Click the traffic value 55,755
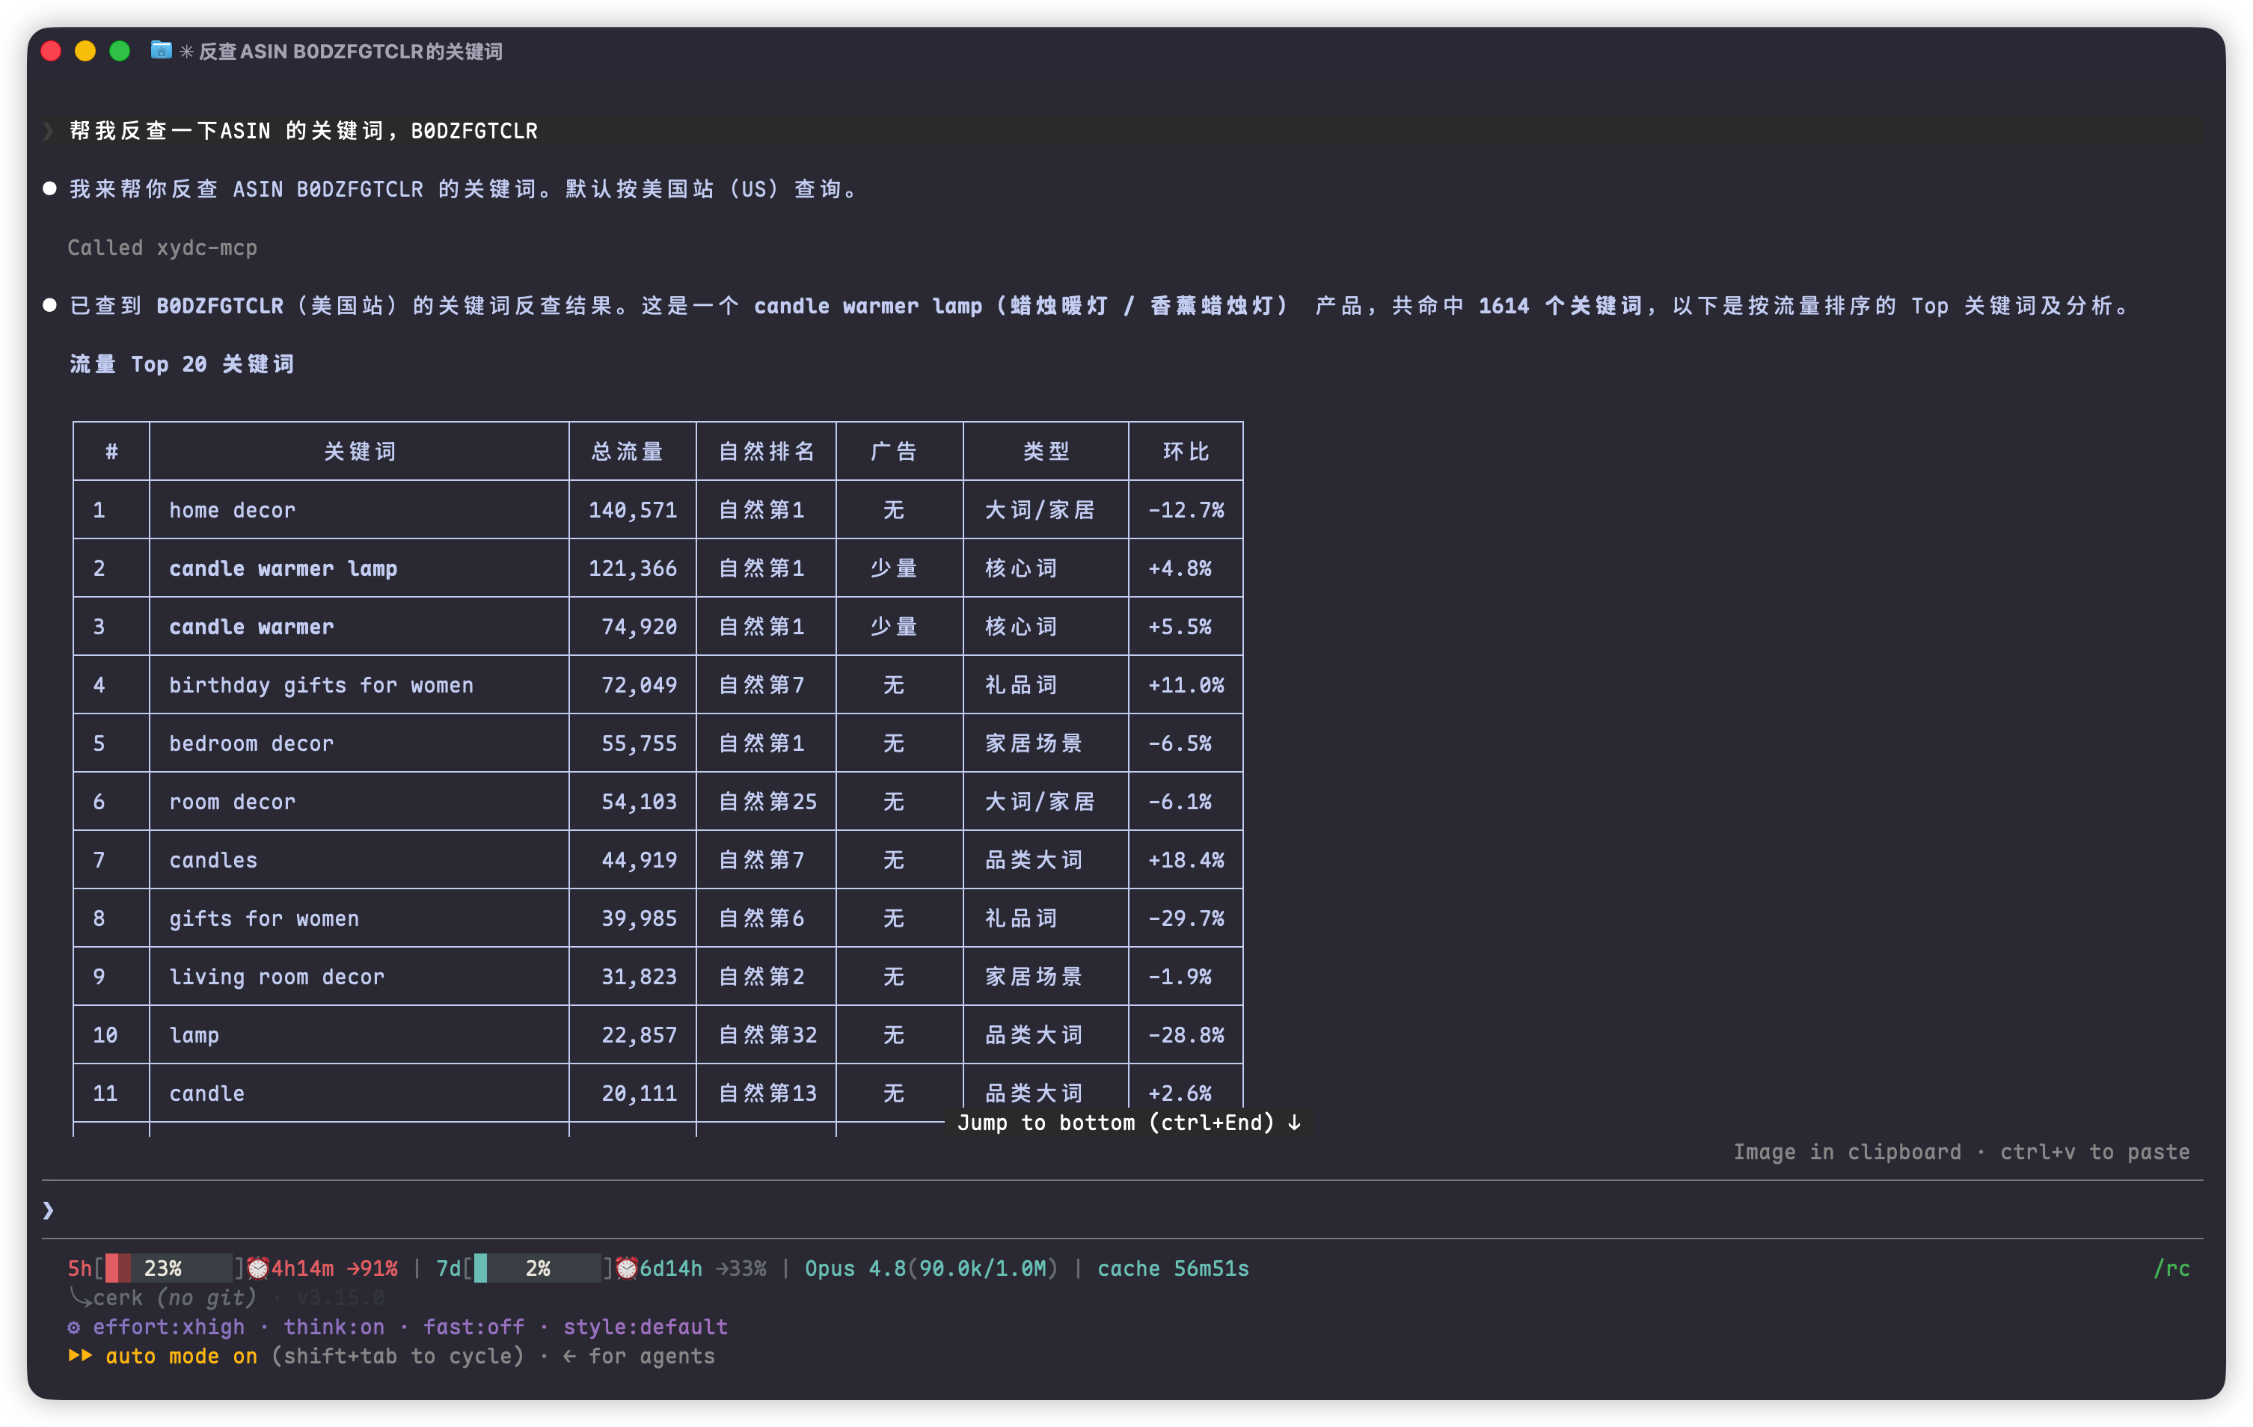Screen dimensions: 2253x1427 pyautogui.click(x=639, y=743)
